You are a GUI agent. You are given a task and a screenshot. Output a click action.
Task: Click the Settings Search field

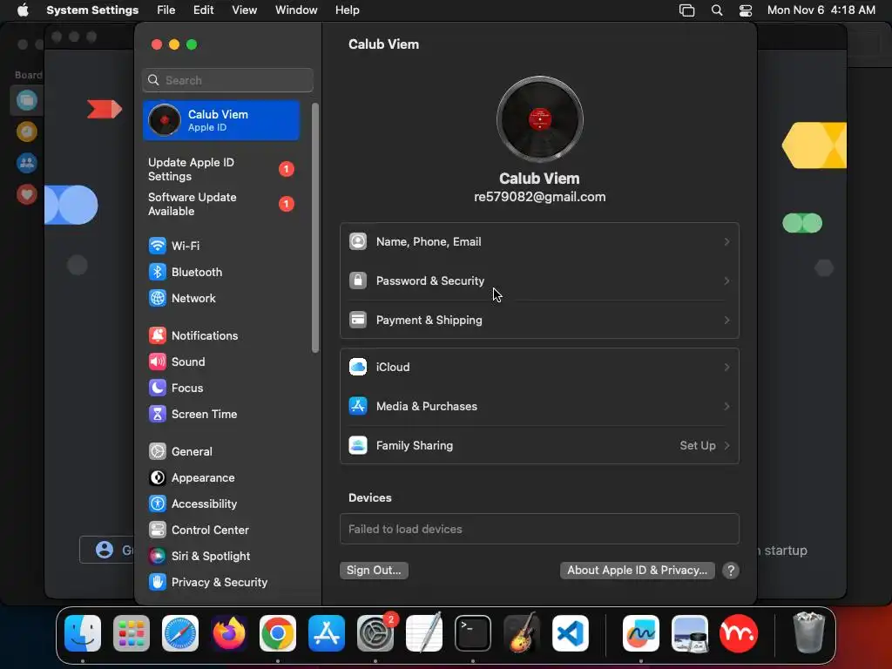pos(227,80)
